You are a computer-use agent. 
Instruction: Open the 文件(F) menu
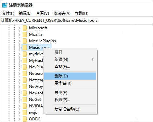pyautogui.click(x=8, y=13)
